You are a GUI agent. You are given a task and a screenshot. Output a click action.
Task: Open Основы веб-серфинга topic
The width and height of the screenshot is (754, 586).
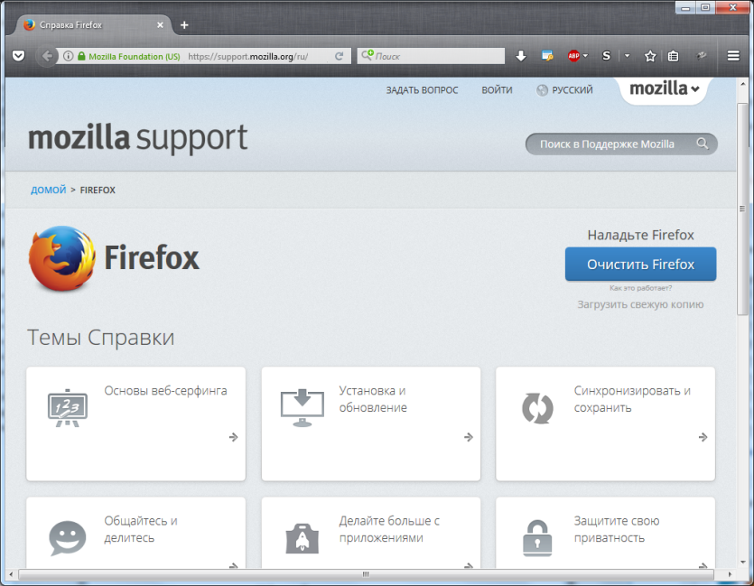click(165, 391)
